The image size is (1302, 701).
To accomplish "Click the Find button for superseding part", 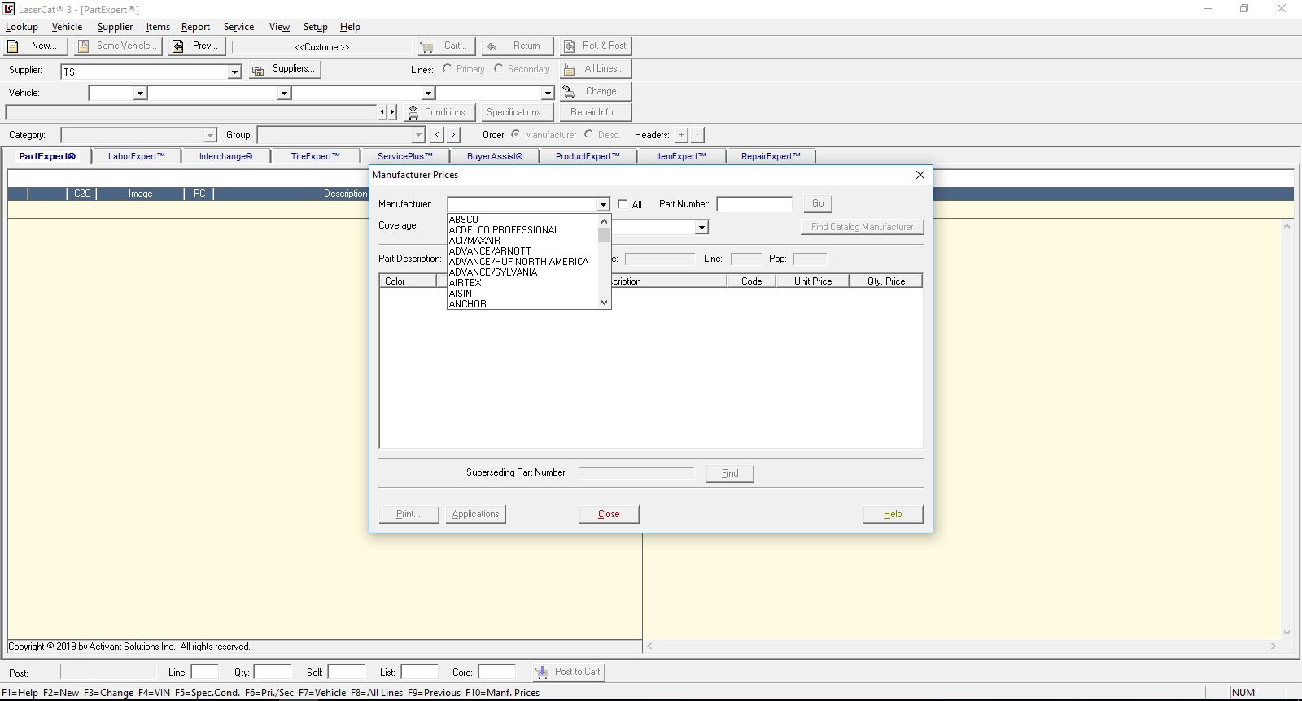I will point(730,473).
